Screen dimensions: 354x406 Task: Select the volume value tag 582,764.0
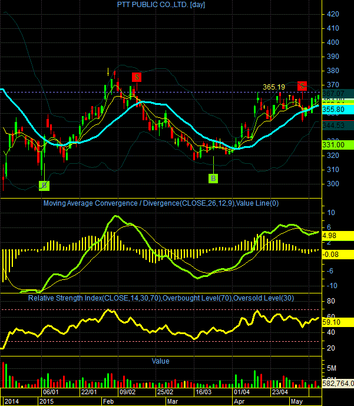pos(338,383)
